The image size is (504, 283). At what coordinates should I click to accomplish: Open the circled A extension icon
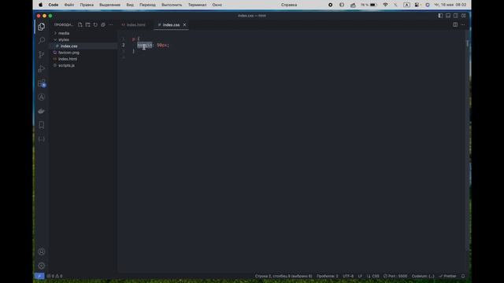[x=42, y=97]
